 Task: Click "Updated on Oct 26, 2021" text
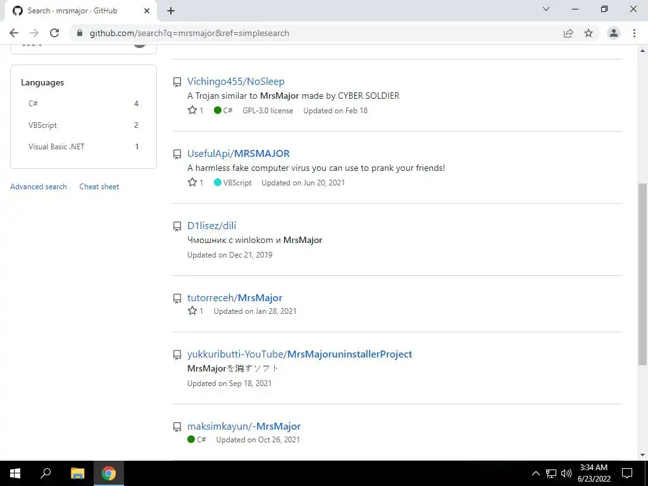(258, 440)
